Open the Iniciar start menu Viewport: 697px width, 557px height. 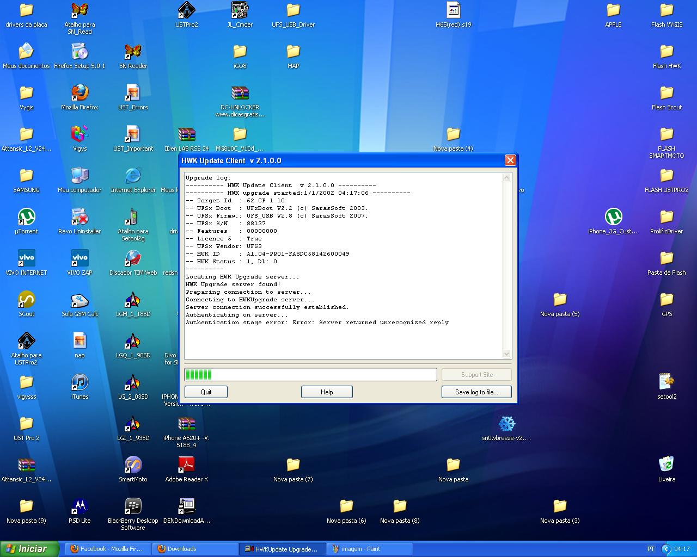tap(29, 549)
